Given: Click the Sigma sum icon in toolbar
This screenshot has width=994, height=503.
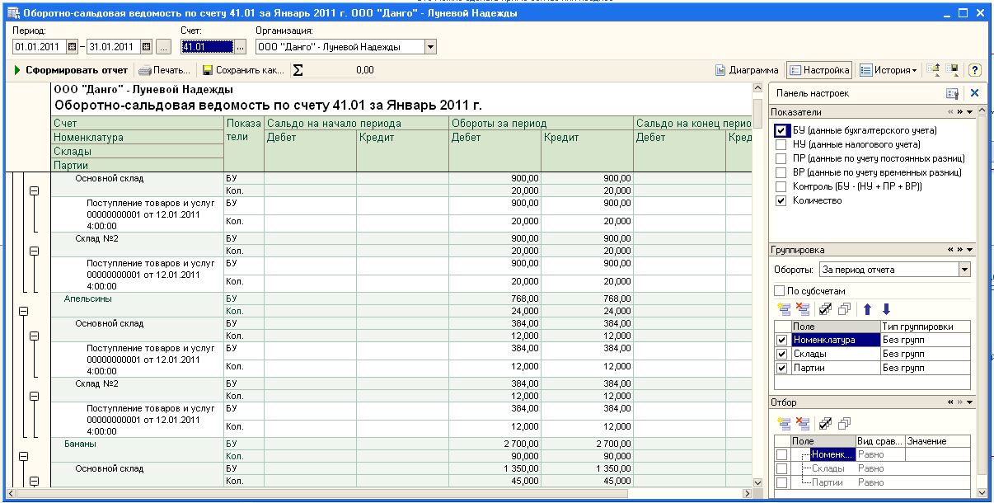Looking at the screenshot, I should click(298, 70).
